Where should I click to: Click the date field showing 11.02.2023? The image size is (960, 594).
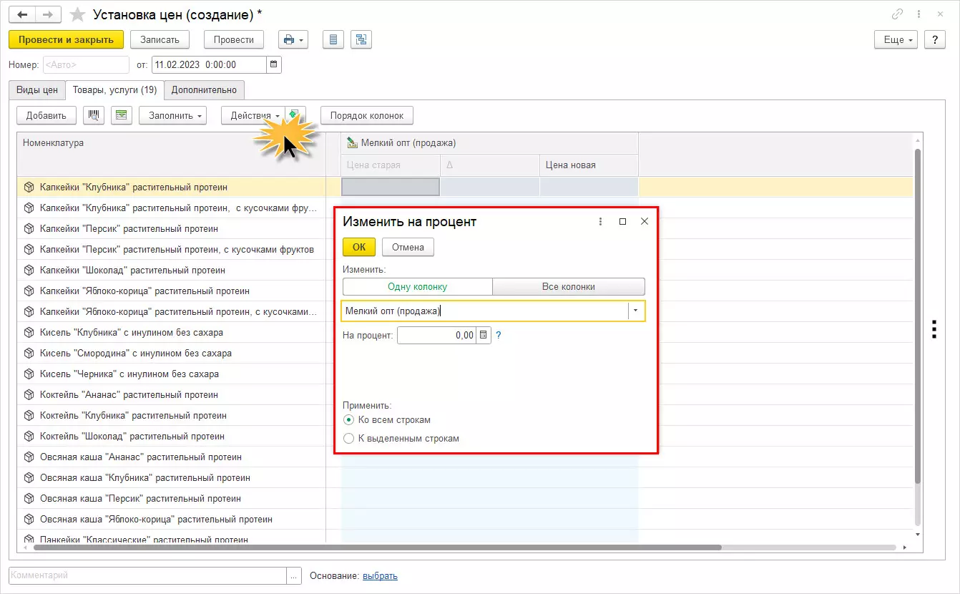[209, 64]
